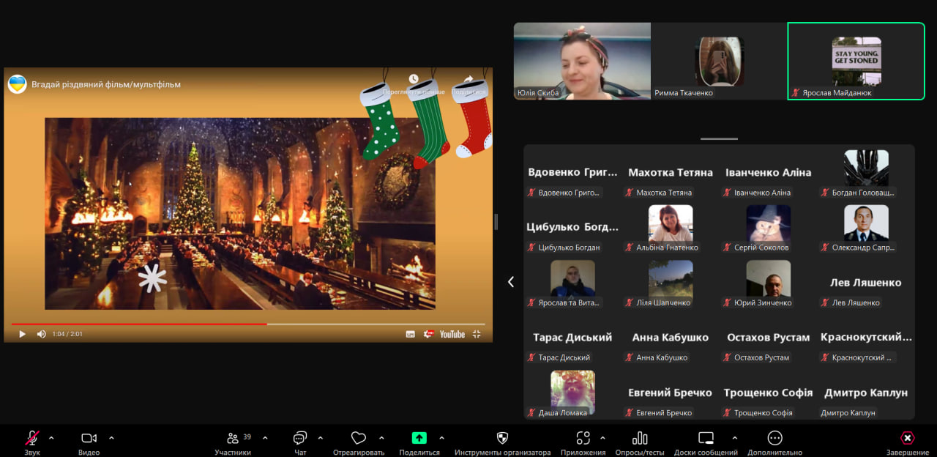Click the Евгений Бречко name tile
The width and height of the screenshot is (937, 457).
(x=671, y=393)
